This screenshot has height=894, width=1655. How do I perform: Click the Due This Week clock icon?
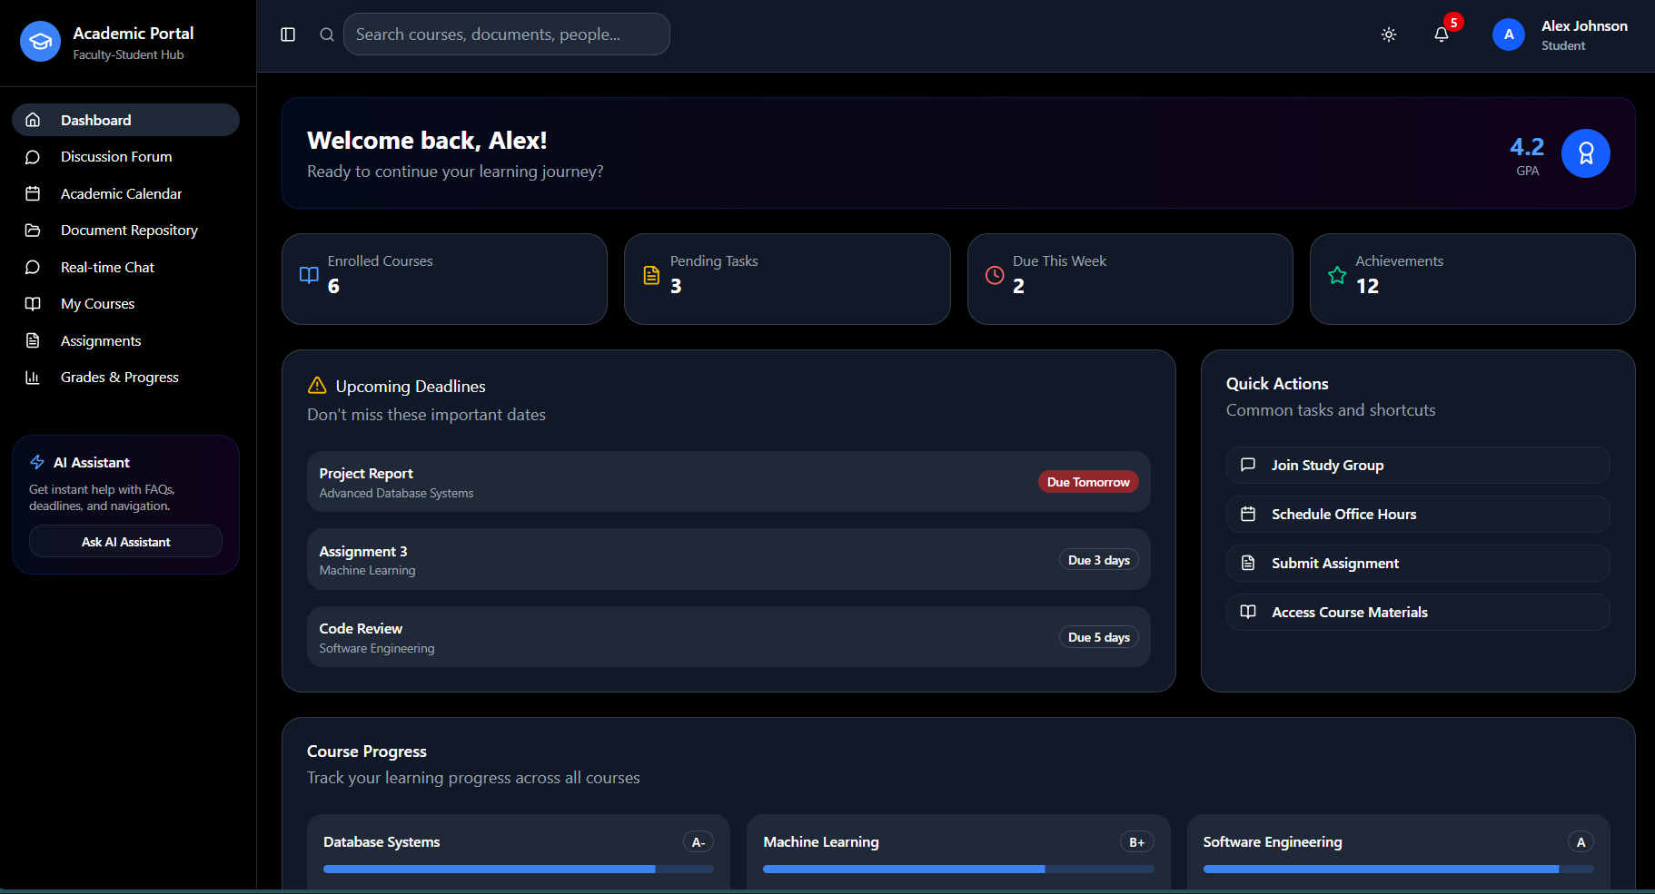(995, 275)
